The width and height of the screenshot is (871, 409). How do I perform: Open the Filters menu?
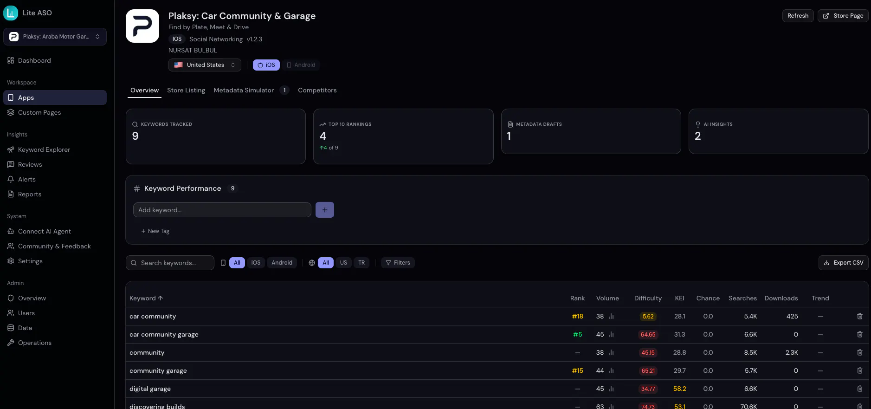click(398, 263)
